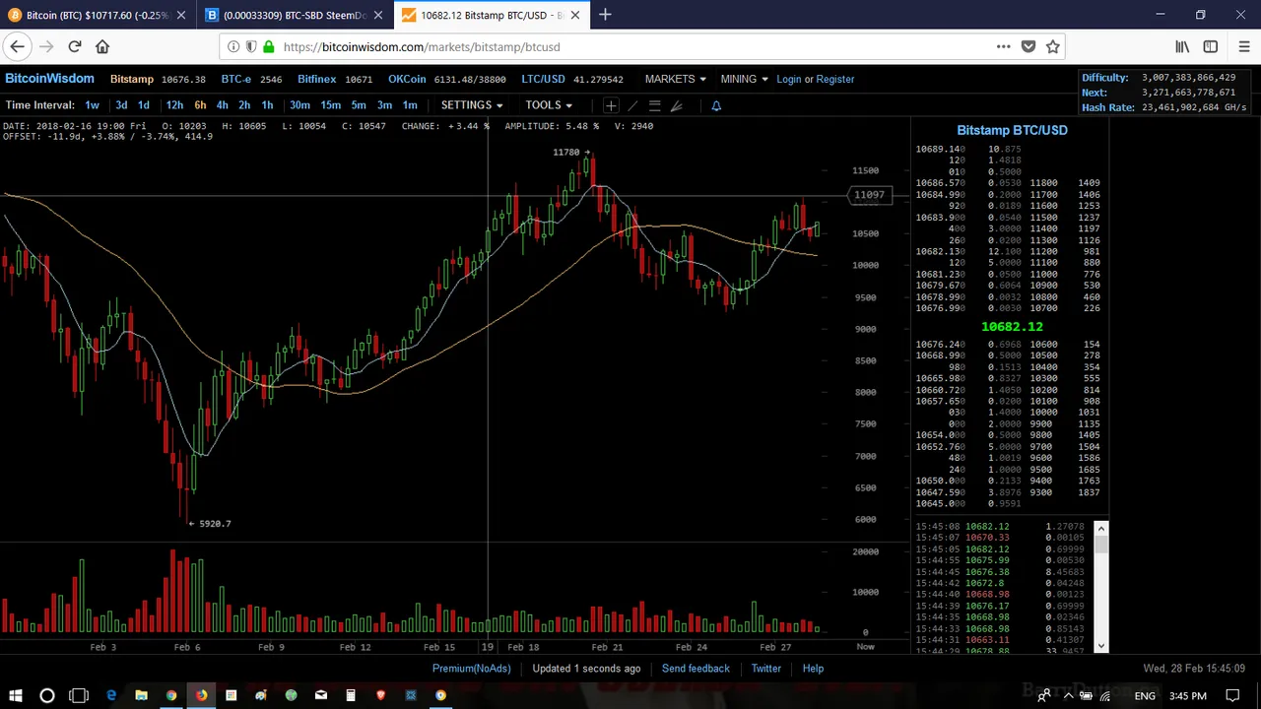Open Calculator from taskbar
The width and height of the screenshot is (1261, 709).
click(351, 696)
